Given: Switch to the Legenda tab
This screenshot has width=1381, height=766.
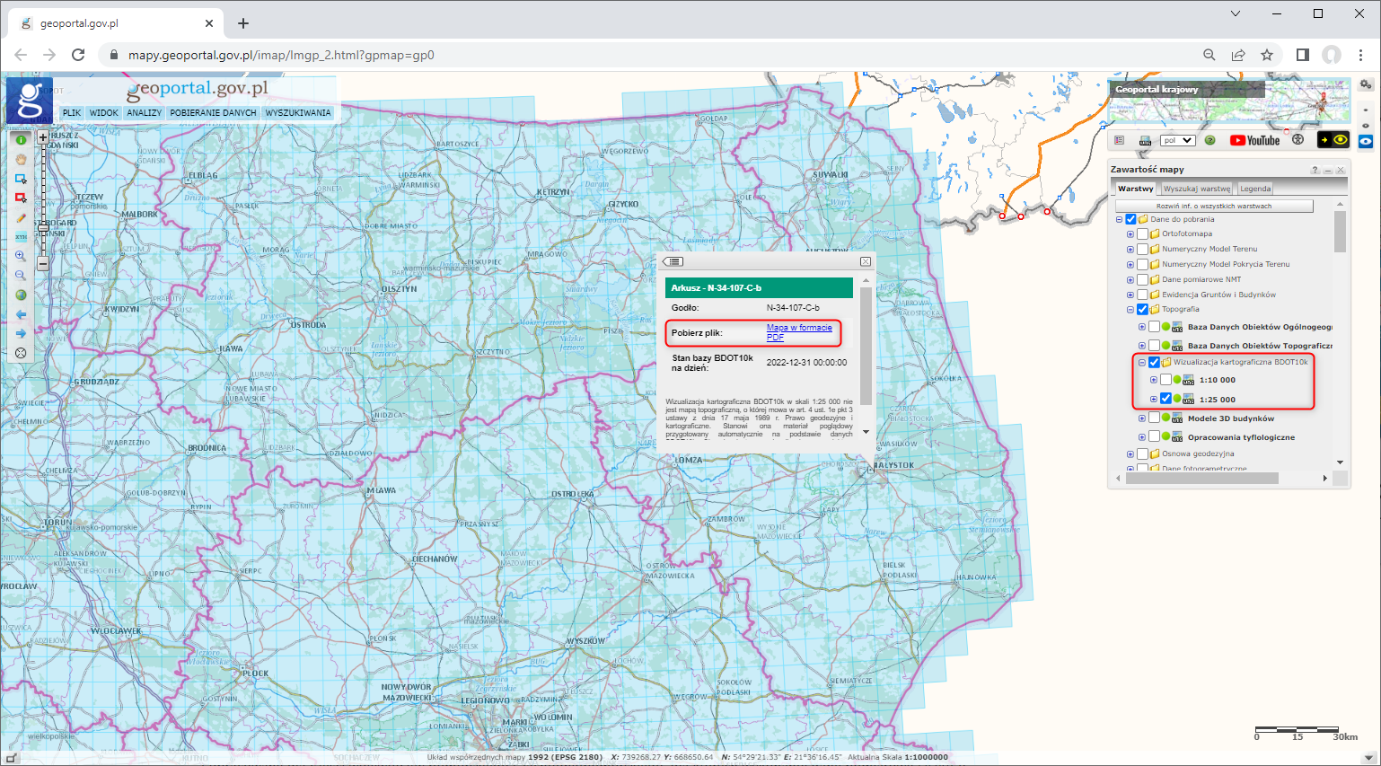Looking at the screenshot, I should tap(1254, 189).
